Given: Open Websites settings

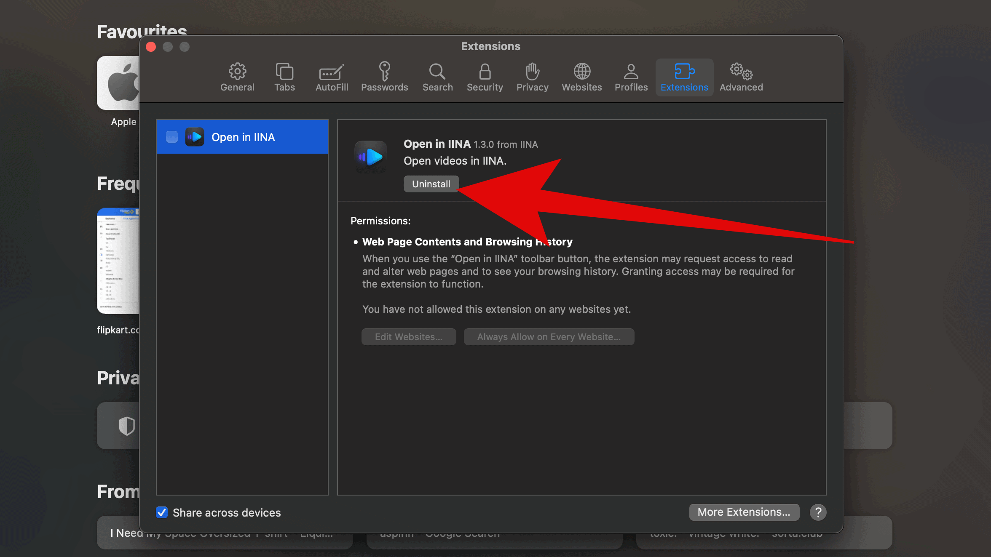Looking at the screenshot, I should [581, 77].
